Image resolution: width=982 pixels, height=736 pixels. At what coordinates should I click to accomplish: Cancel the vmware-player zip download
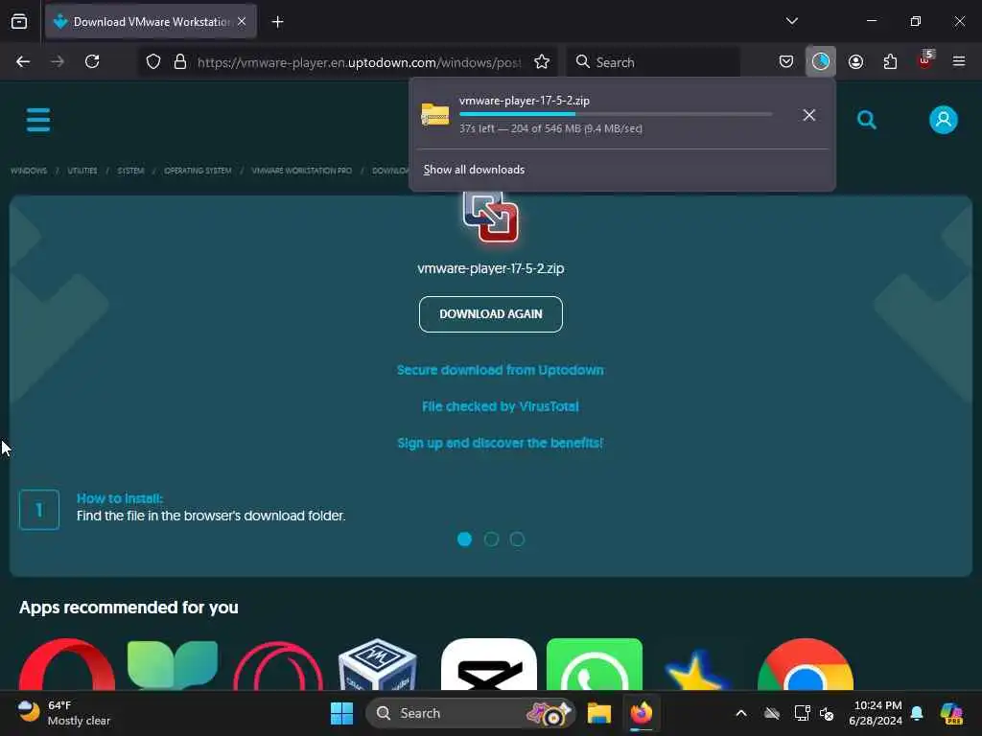(809, 115)
